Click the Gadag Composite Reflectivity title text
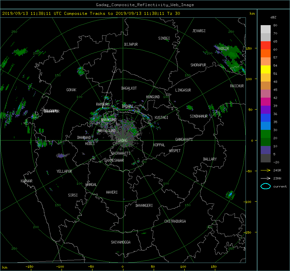This screenshot has height=271, width=290. point(145,5)
